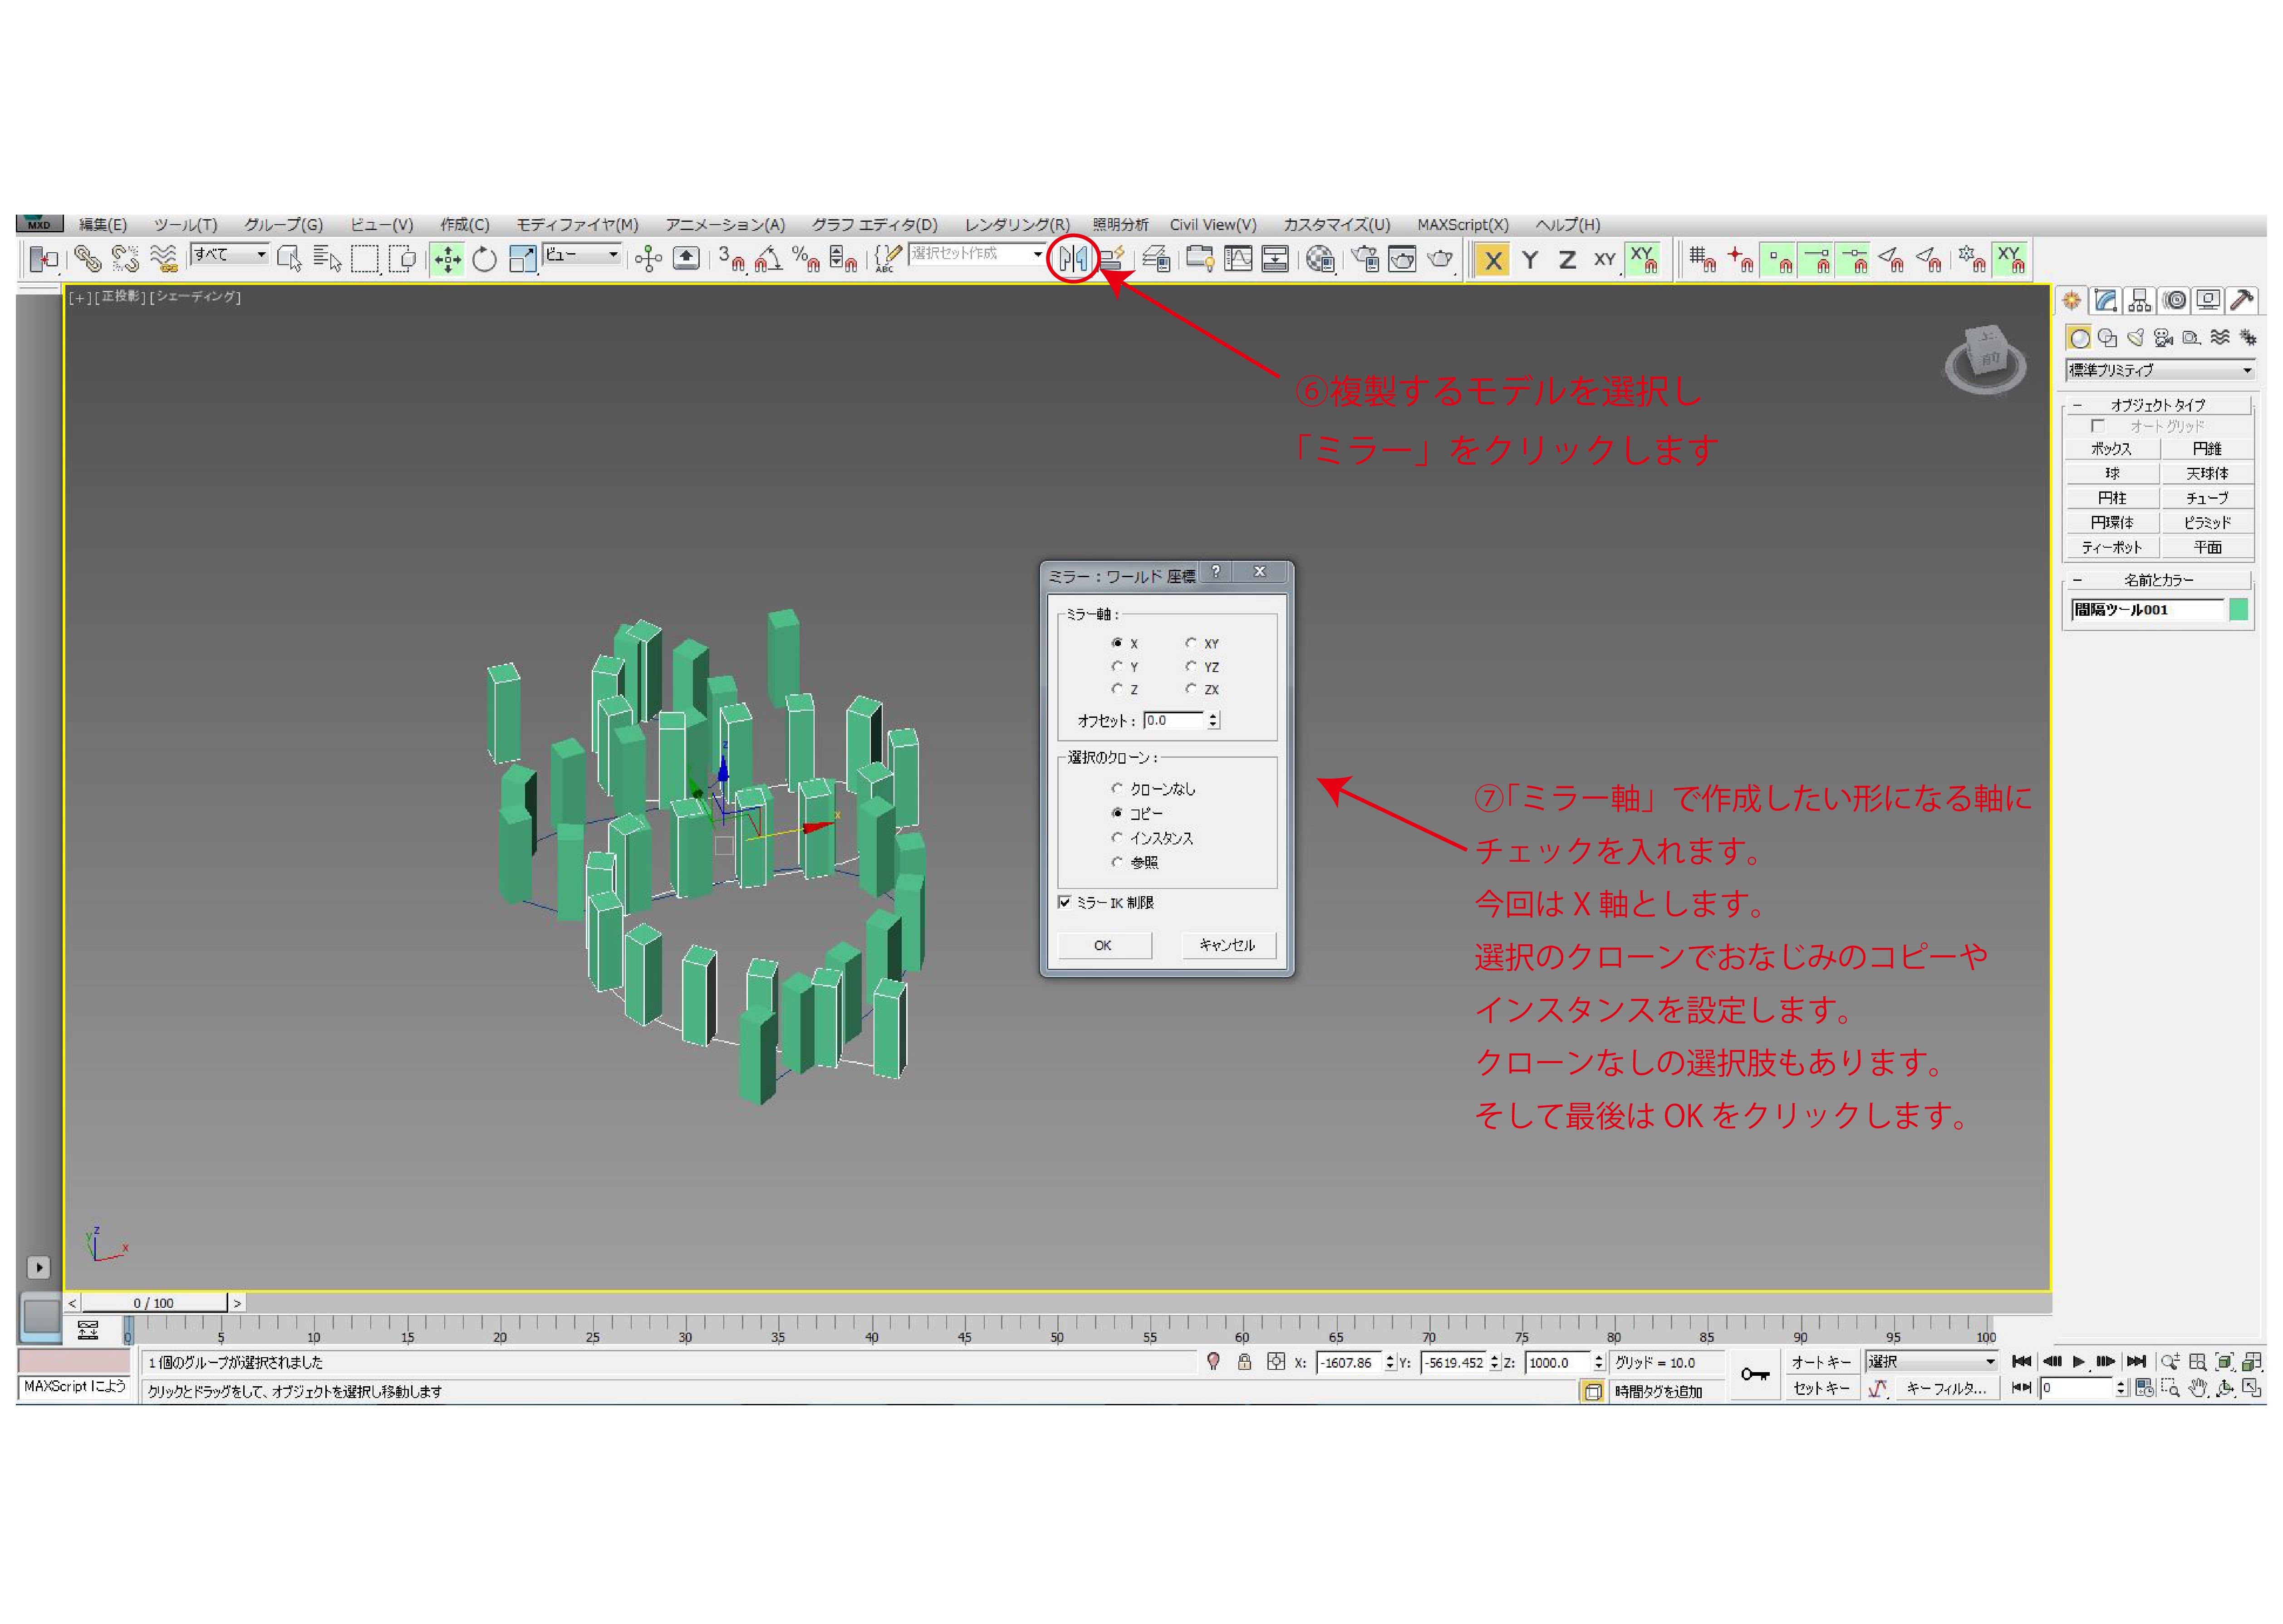Open the Render Setup teapot icon
Screen dimensions: 2283x1624
[1365, 260]
